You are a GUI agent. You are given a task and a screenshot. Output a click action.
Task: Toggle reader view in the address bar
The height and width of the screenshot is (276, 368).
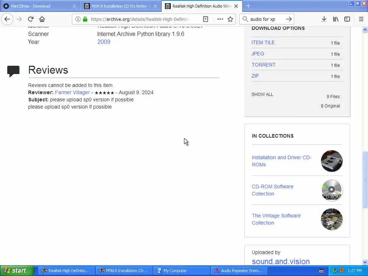point(205,19)
